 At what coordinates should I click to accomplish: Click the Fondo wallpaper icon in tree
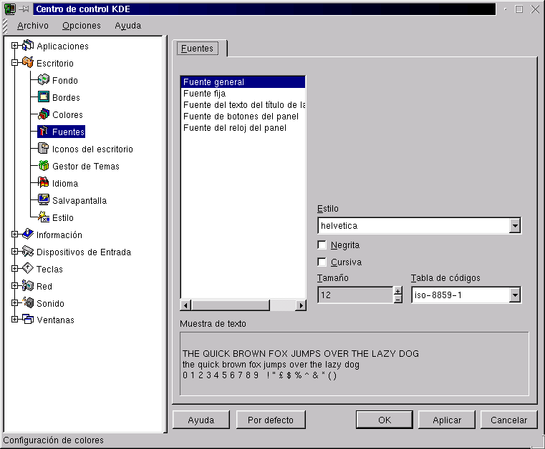(43, 81)
